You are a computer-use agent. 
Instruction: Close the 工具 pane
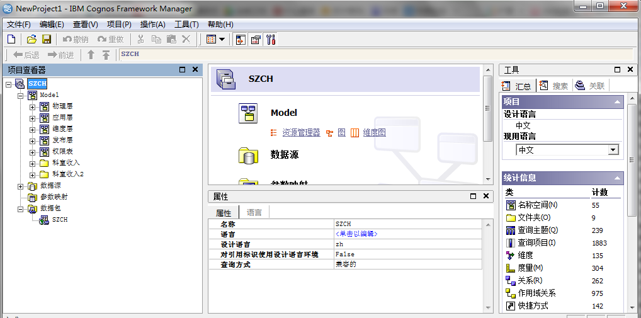[630, 69]
